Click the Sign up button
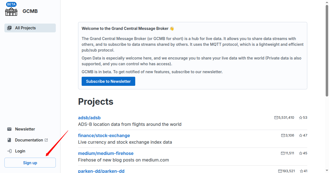This screenshot has width=329, height=173. (30, 163)
